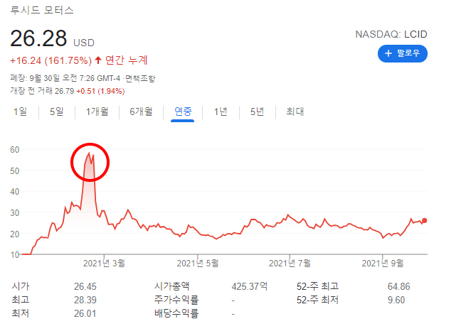Click the 60 y-axis label
Screen dimensions: 471x336
[15, 150]
